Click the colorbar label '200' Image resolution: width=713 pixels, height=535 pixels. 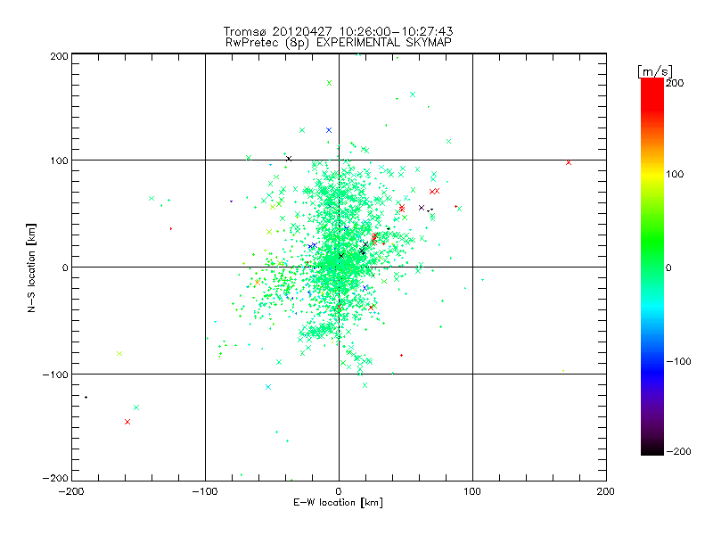(x=675, y=83)
